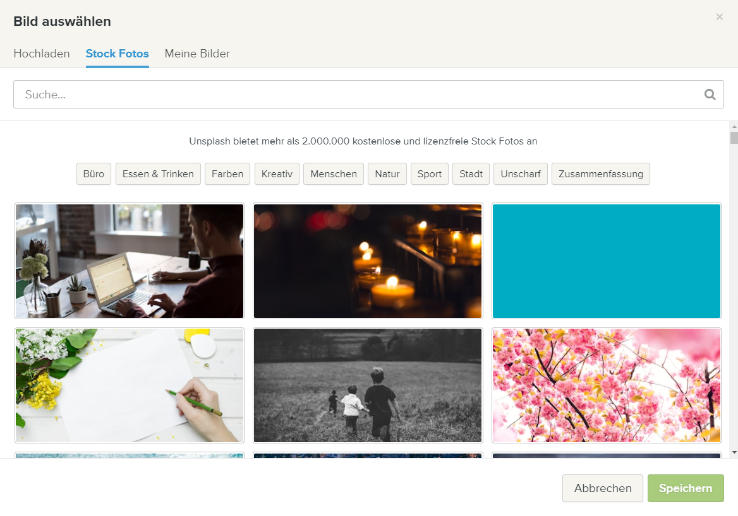Close the Bild auswählen dialog
This screenshot has height=516, width=738.
tap(719, 17)
